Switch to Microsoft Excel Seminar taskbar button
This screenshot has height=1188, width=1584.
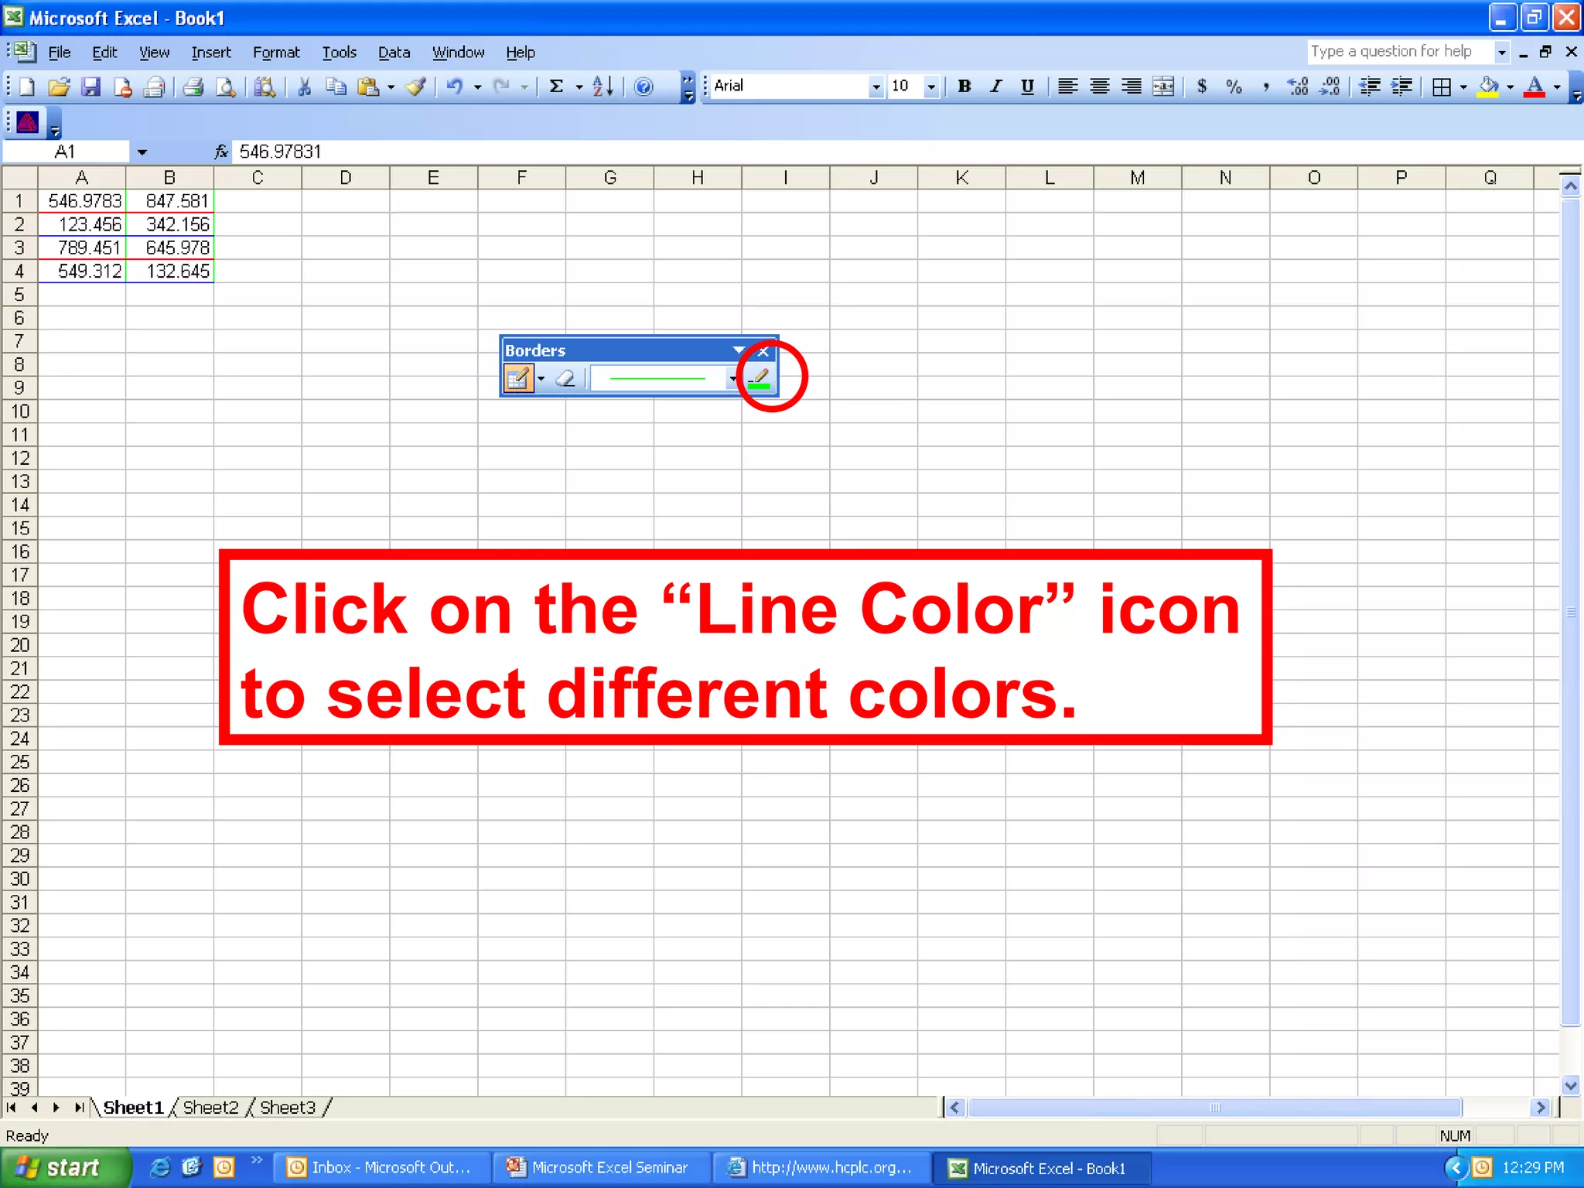[602, 1168]
